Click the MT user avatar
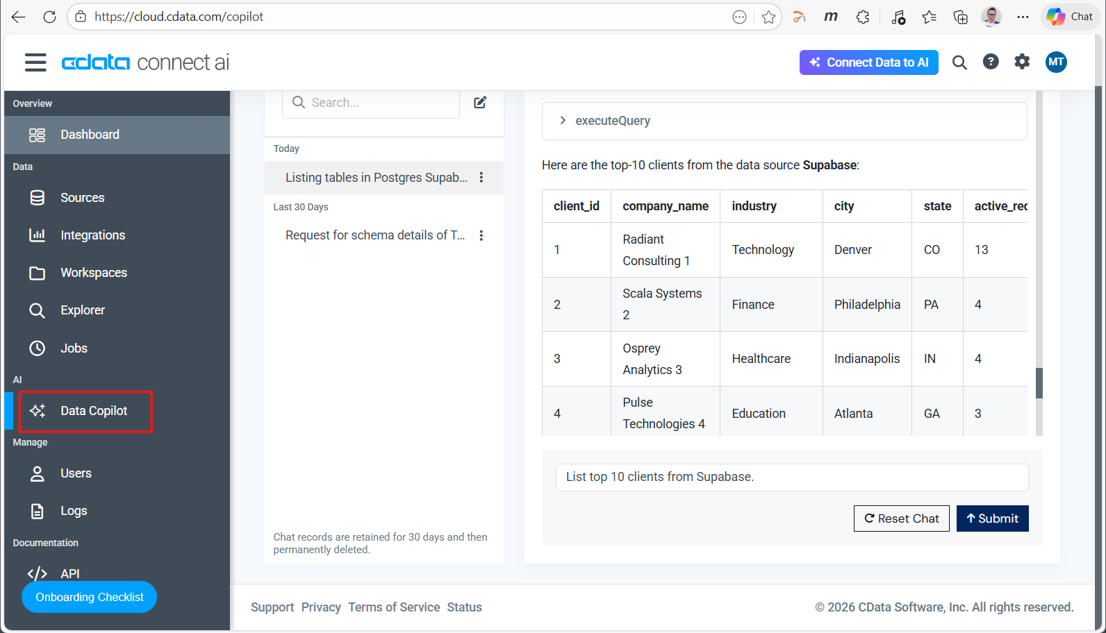This screenshot has height=633, width=1106. click(x=1056, y=62)
